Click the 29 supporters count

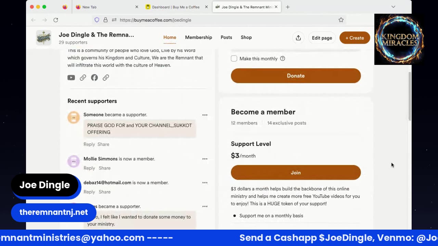tap(73, 42)
